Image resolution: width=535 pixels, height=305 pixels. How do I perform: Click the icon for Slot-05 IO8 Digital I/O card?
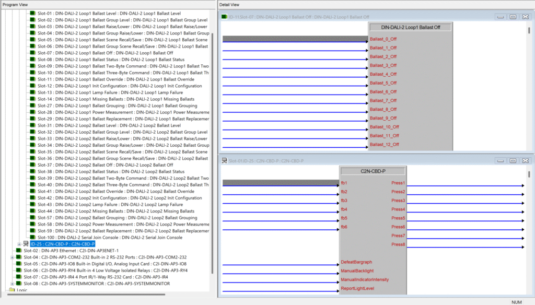pos(19,264)
